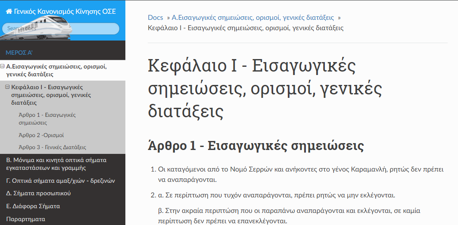
Task: Click the ΜΕΡΟΣ Α' sidebar caption
Action: [19, 53]
